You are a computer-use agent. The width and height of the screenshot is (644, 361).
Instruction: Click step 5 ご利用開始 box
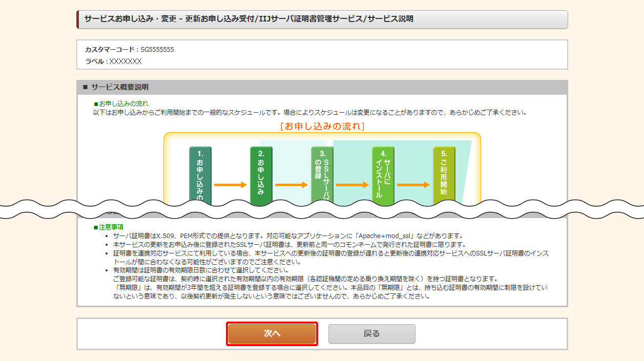pyautogui.click(x=444, y=174)
